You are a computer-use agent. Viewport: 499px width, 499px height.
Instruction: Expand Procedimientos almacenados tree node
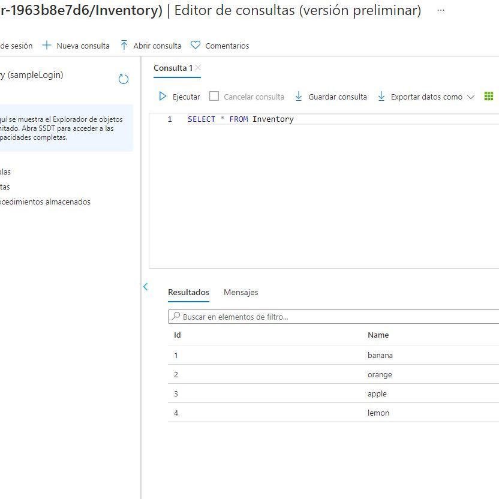pyautogui.click(x=45, y=202)
